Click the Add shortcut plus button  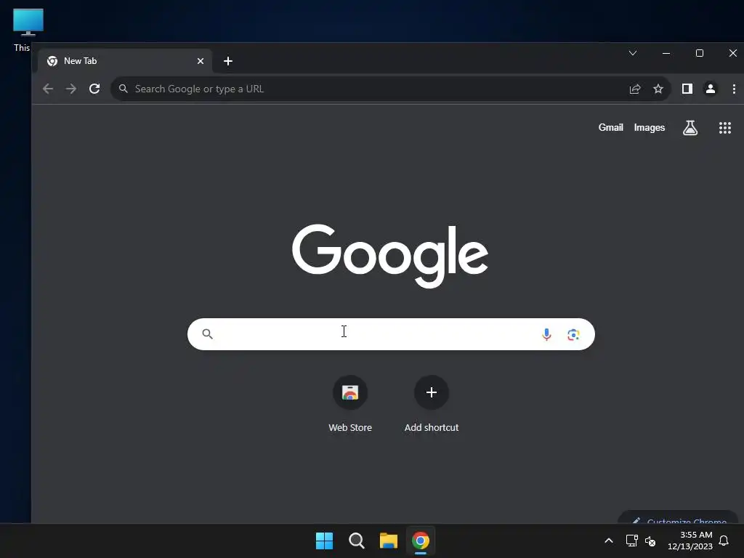point(432,393)
